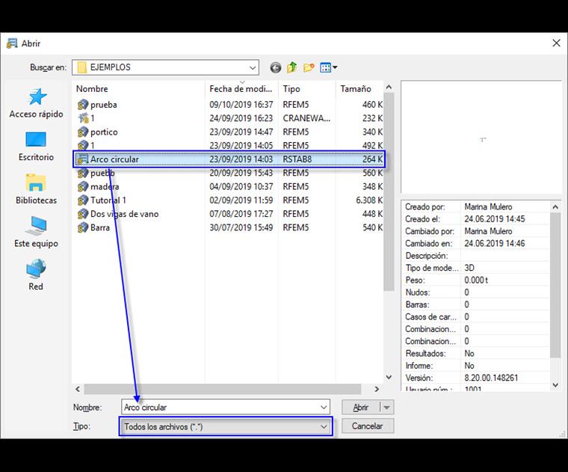Click the Creado por value Marina Mulero
The width and height of the screenshot is (568, 472).
pyautogui.click(x=488, y=207)
